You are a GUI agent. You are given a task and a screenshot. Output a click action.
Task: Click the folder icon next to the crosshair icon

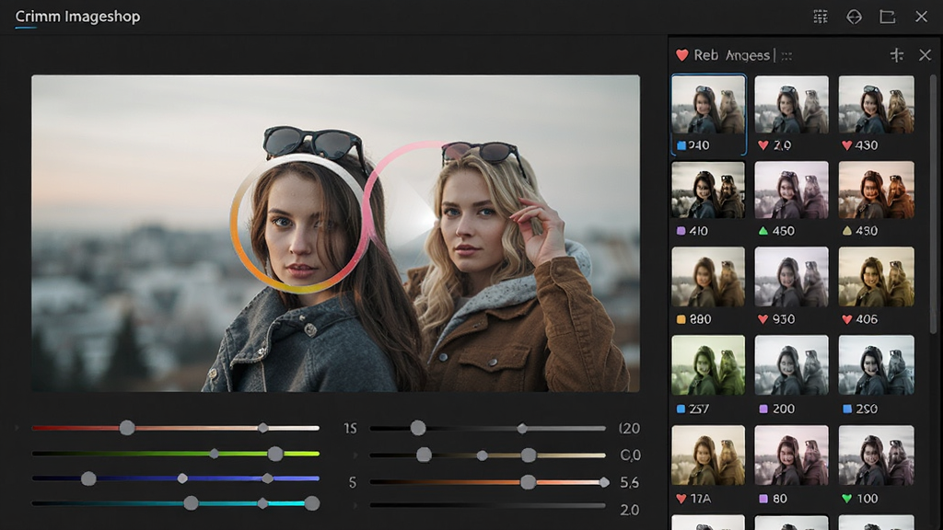(888, 17)
